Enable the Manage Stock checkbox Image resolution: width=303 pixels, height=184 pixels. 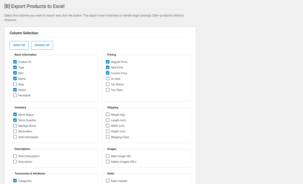(15, 126)
